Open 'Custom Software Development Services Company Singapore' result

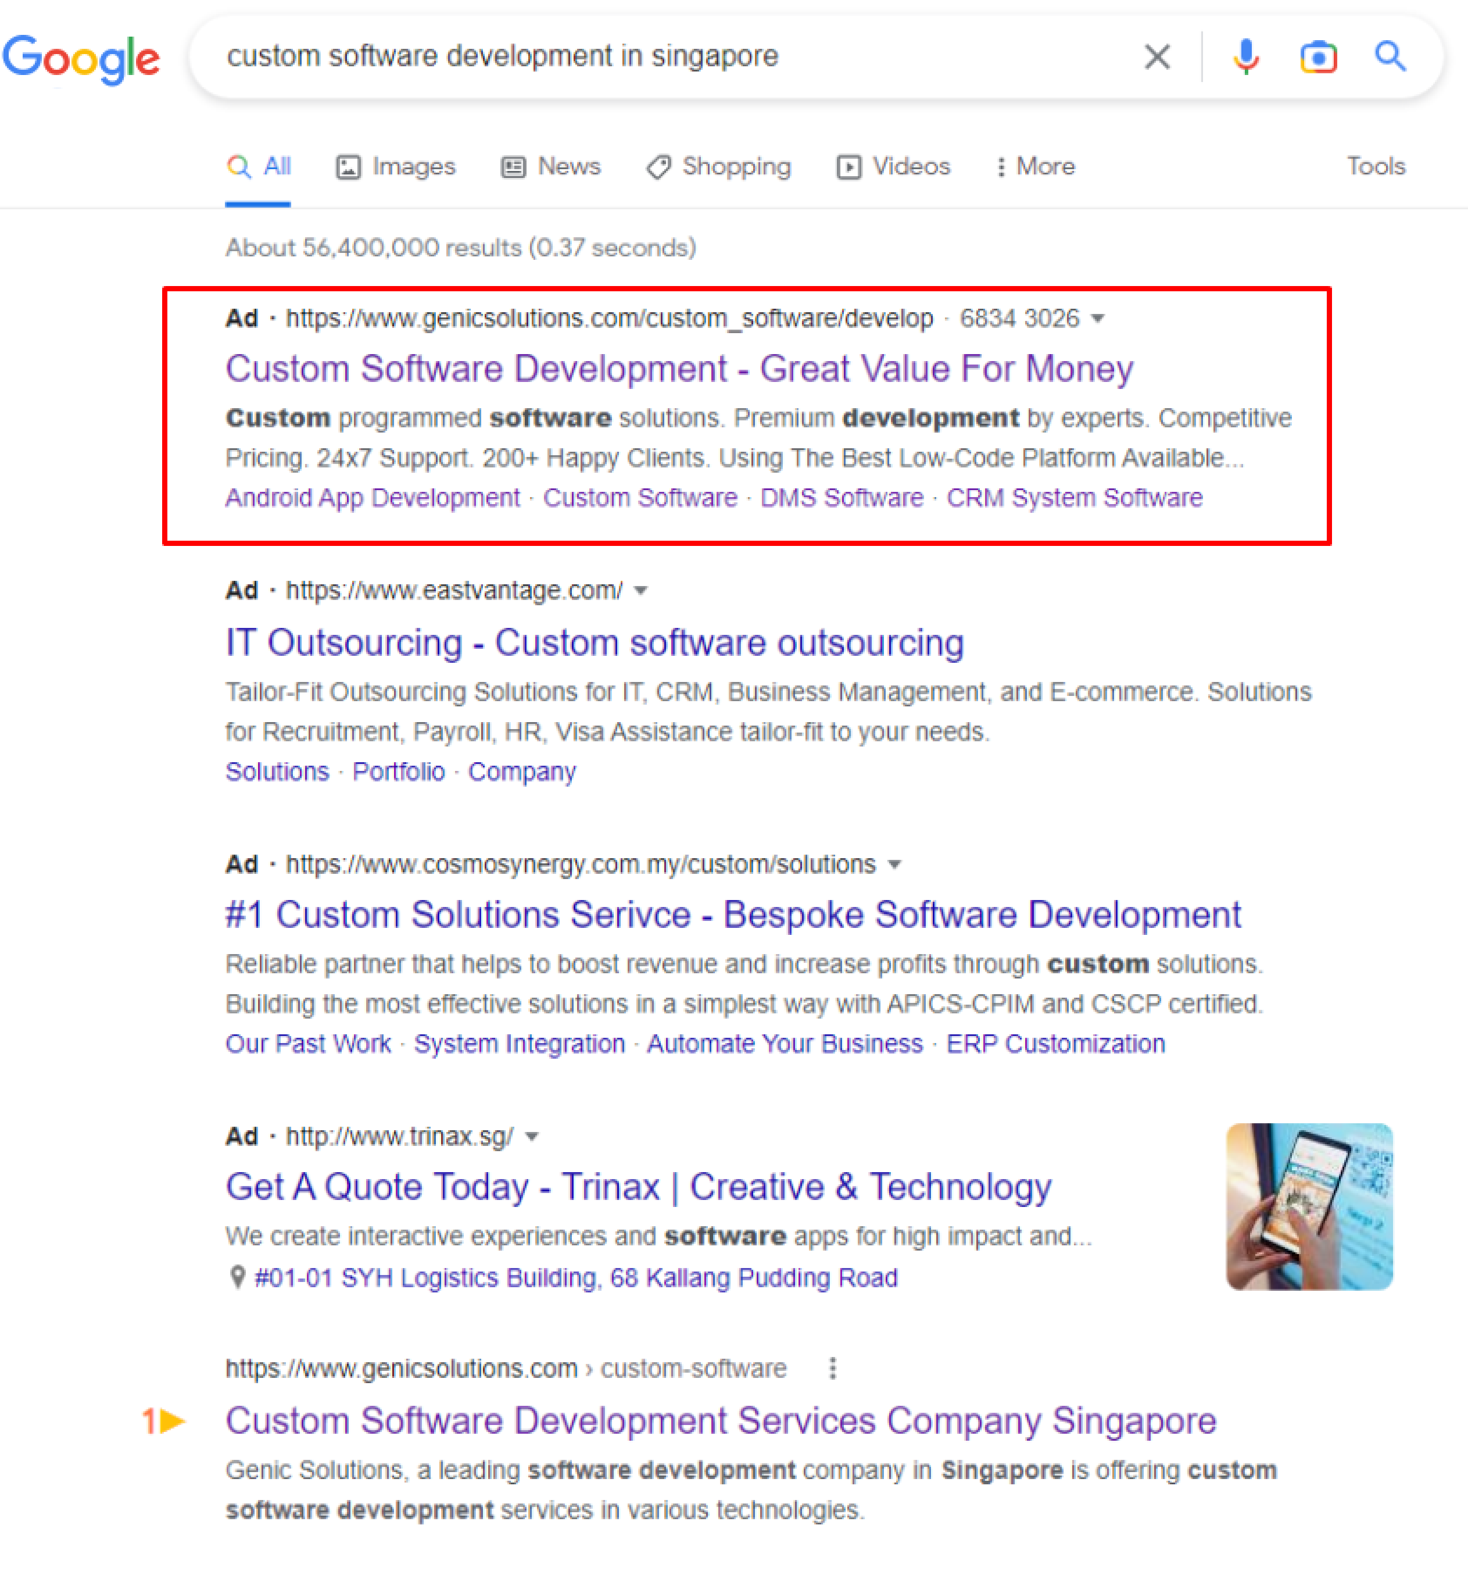pyautogui.click(x=721, y=1422)
